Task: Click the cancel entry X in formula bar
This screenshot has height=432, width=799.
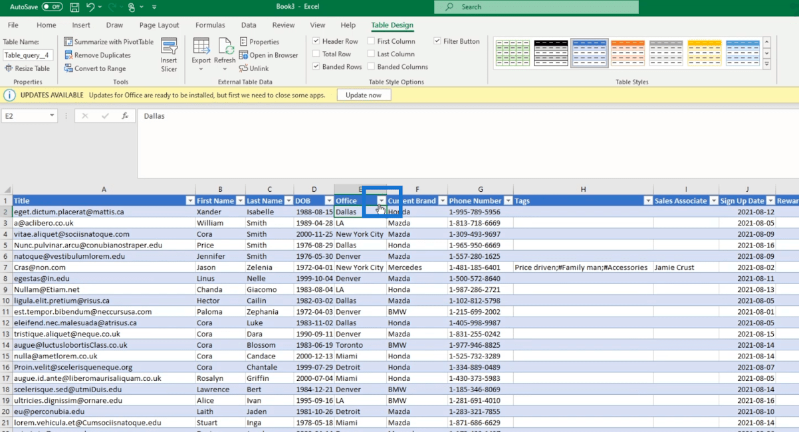Action: click(x=84, y=116)
